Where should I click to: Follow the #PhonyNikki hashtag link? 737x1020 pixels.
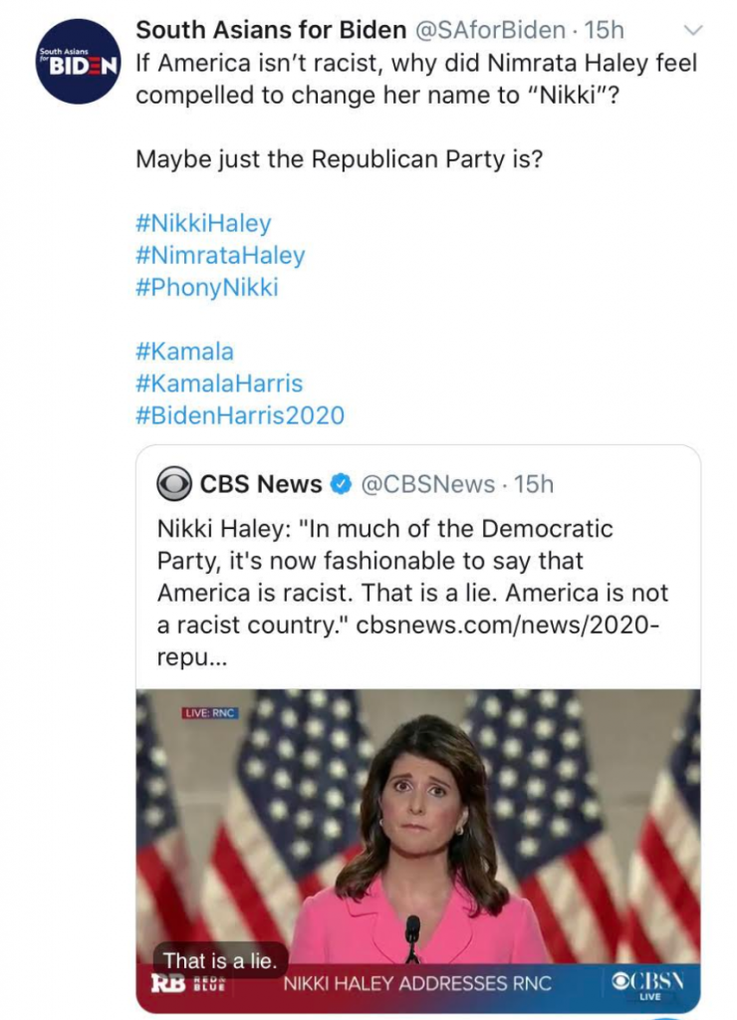coord(207,287)
